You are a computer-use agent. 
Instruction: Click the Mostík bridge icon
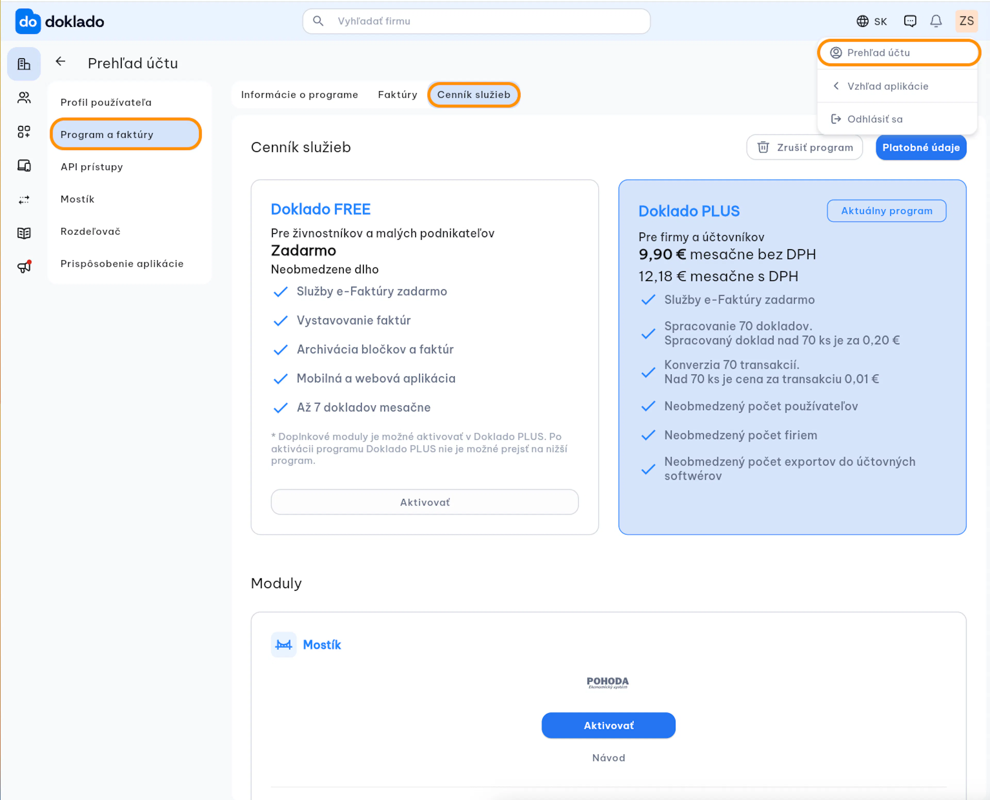coord(283,645)
